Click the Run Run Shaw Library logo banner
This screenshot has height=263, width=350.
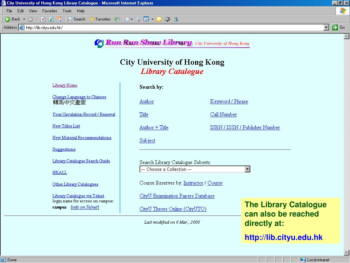tap(172, 43)
